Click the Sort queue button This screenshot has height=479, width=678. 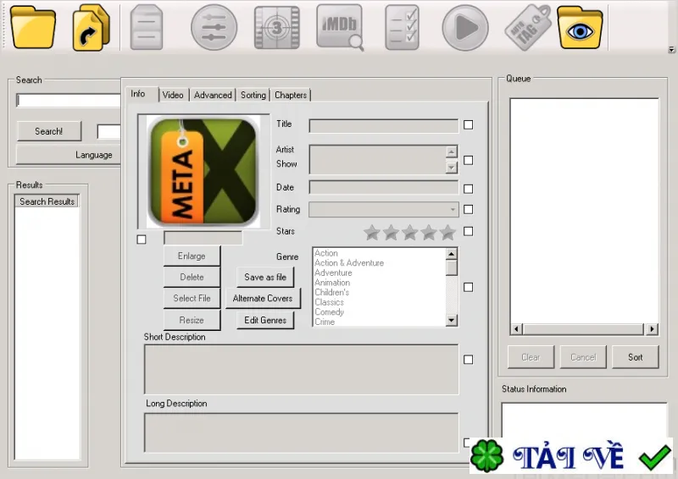pos(635,357)
